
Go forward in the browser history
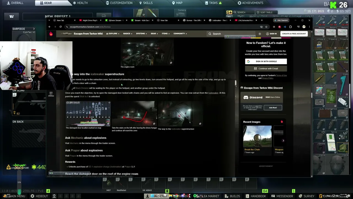point(55,27)
